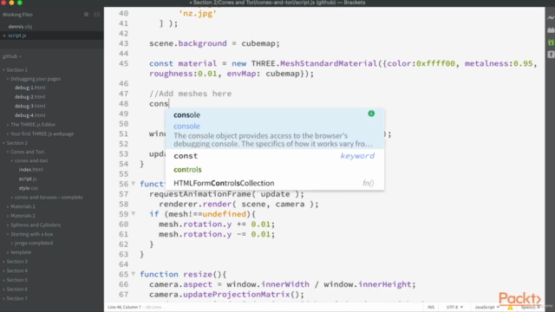The width and height of the screenshot is (555, 312).
Task: Open index.html under cones-and-tori
Action: pos(31,170)
